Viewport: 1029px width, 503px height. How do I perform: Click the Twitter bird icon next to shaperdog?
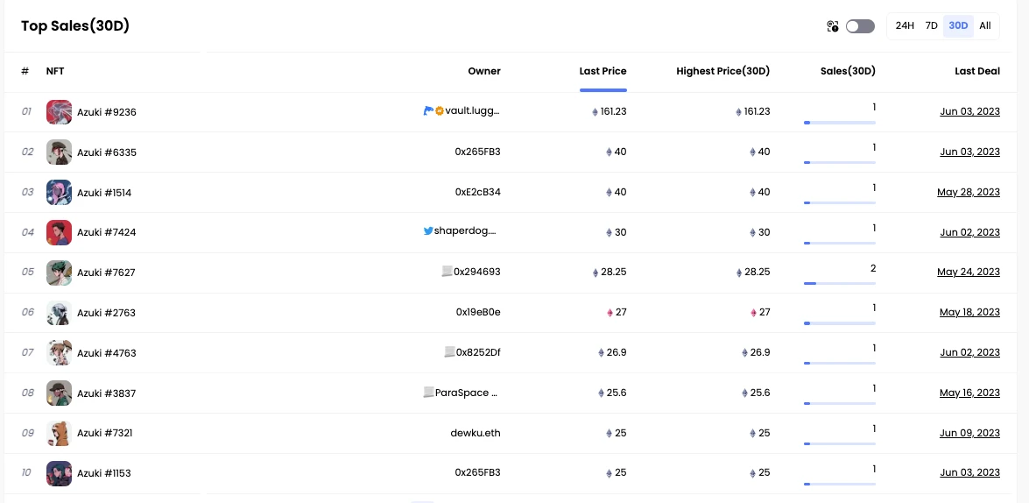tap(428, 232)
